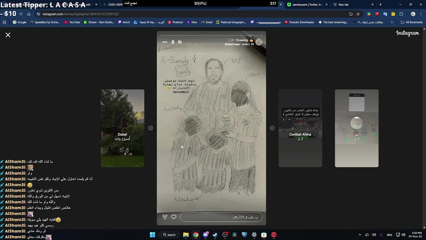Open the story more options menu
Image resolution: width=426 pixels, height=240 pixels.
[x=165, y=42]
